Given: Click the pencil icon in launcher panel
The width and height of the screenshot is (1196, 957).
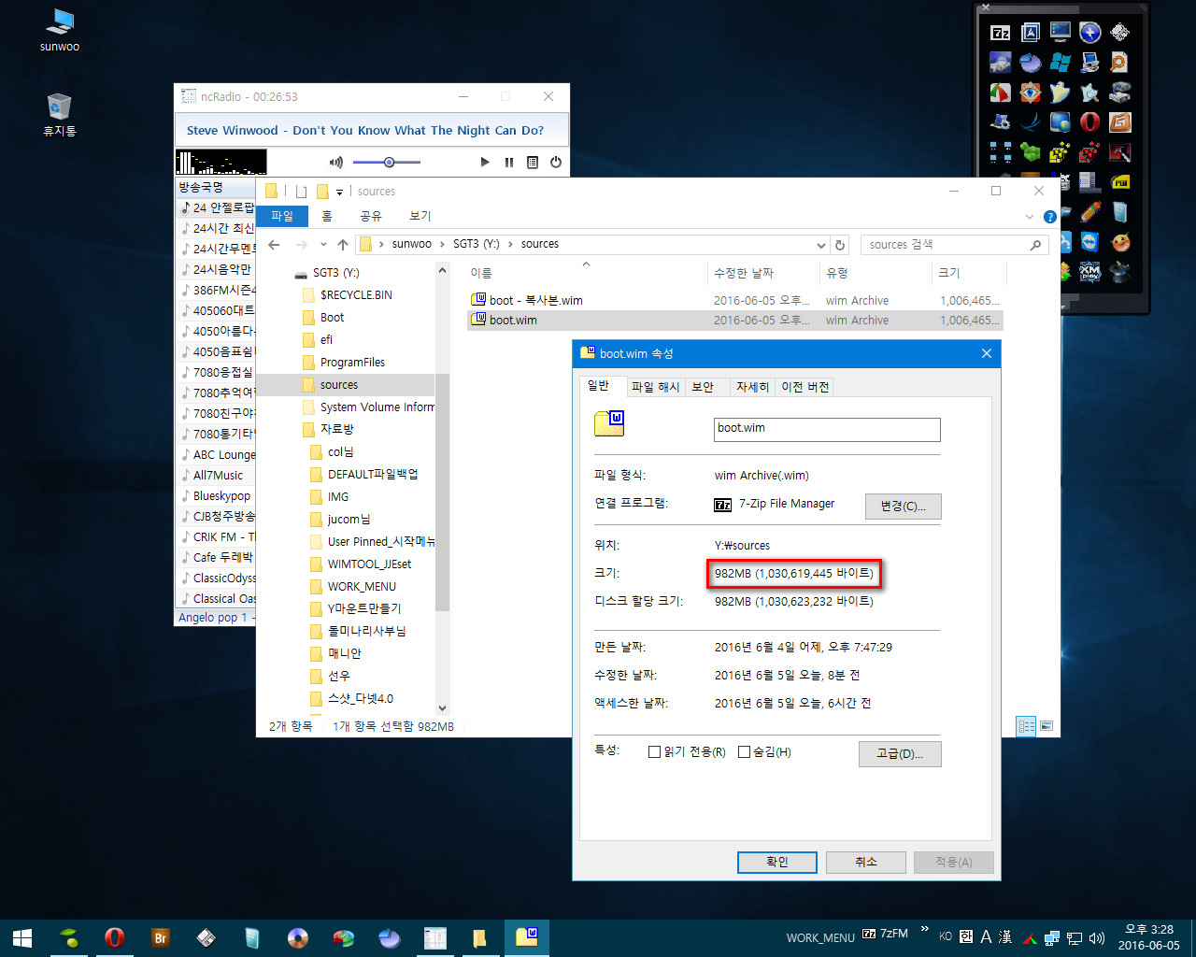Looking at the screenshot, I should [x=1089, y=211].
